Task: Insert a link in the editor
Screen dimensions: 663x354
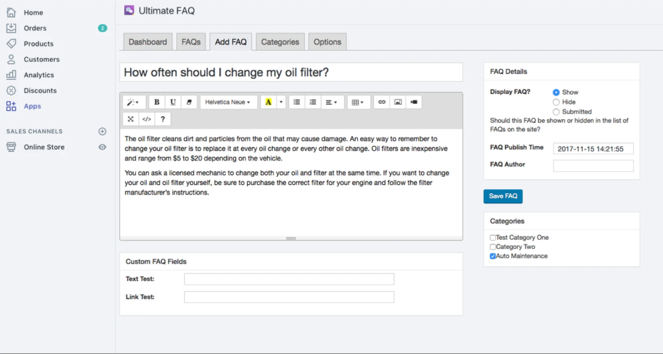Action: tap(382, 102)
